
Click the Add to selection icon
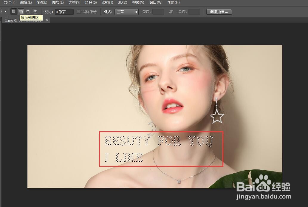point(21,11)
